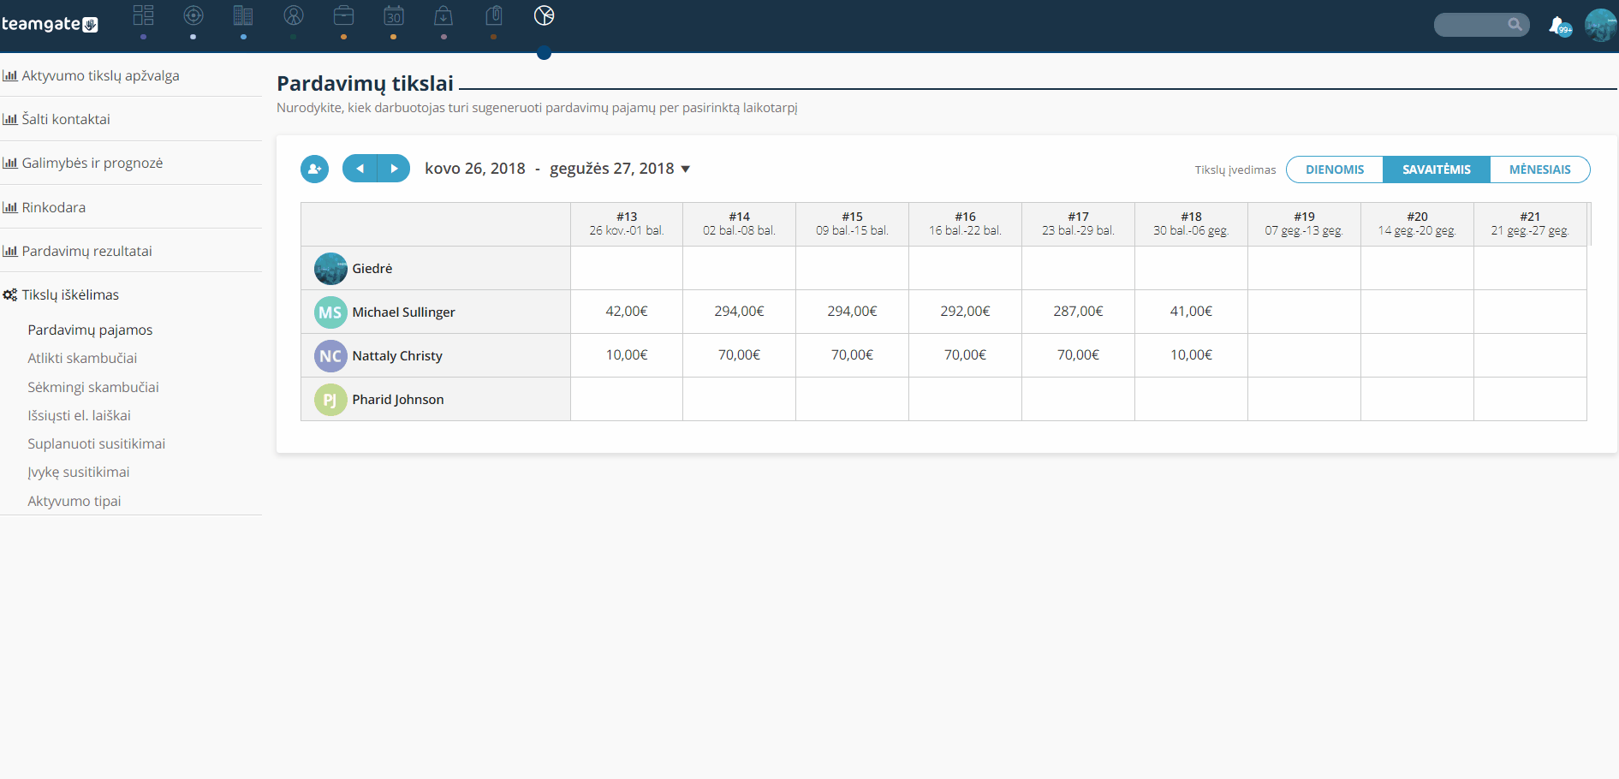Open the dashboard grid icon in top navigation
This screenshot has width=1619, height=779.
[143, 15]
